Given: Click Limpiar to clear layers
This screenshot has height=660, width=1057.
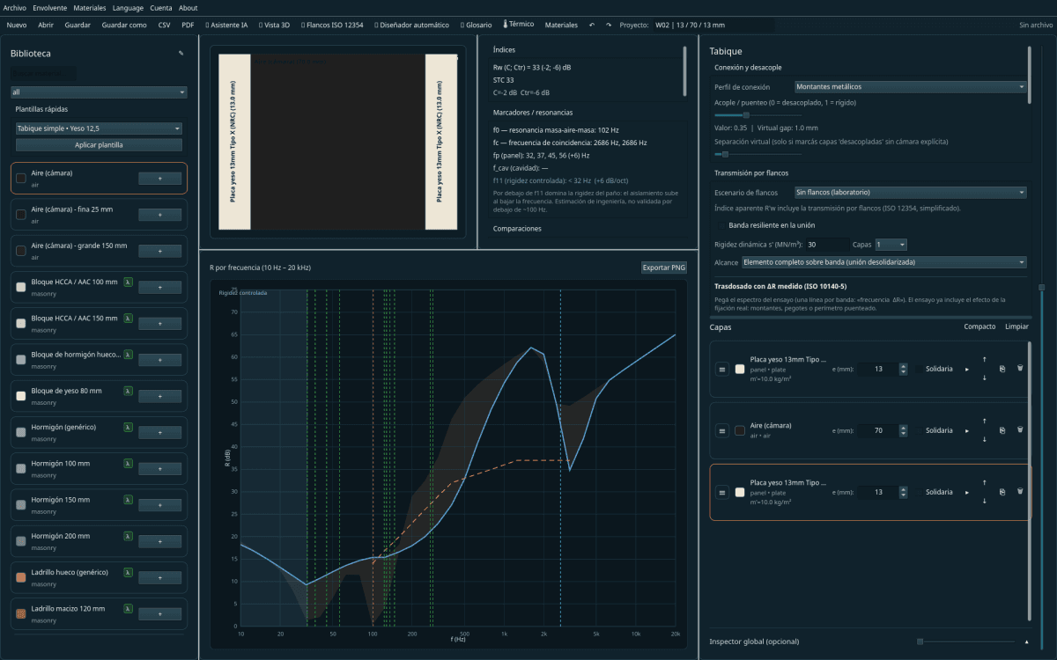Looking at the screenshot, I should tap(1016, 326).
